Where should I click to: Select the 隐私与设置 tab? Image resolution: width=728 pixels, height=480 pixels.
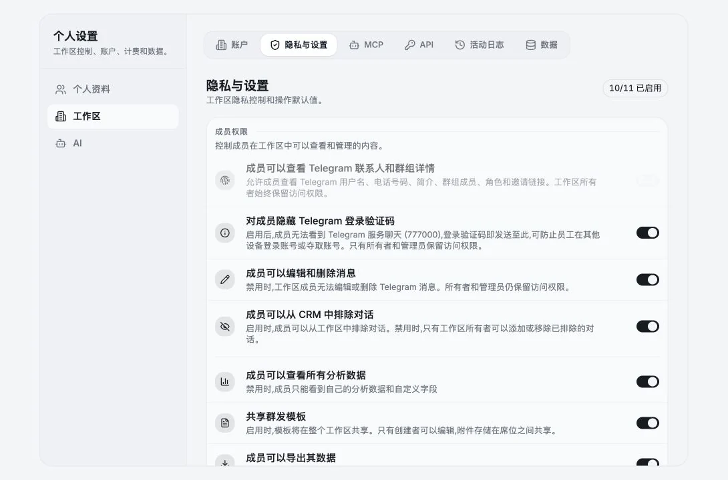[299, 45]
